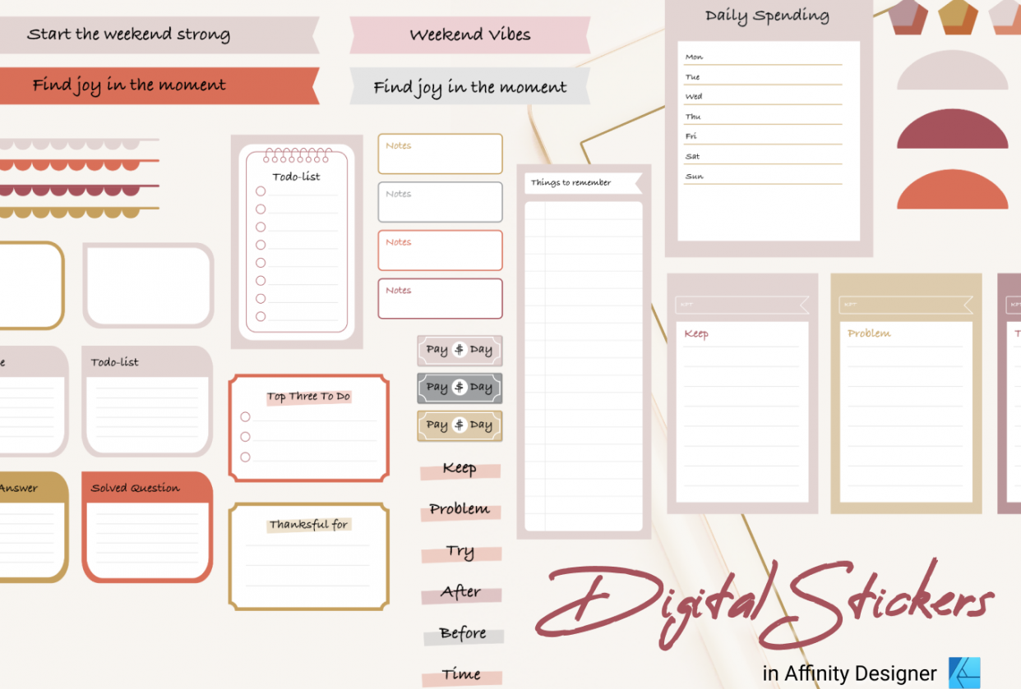This screenshot has height=689, width=1021.
Task: Select the 'Before' washi tape label
Action: pos(463,634)
